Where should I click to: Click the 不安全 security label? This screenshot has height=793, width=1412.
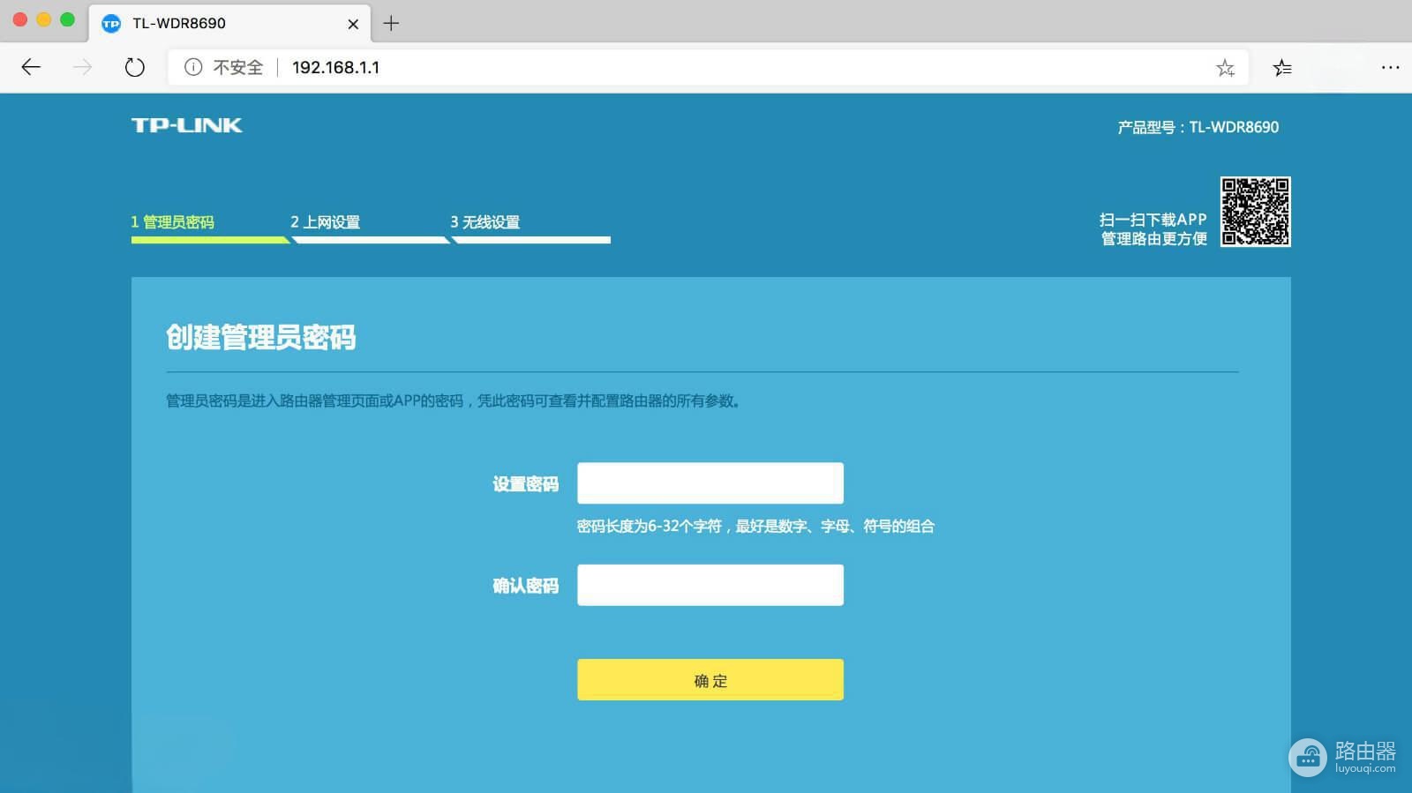pos(238,67)
